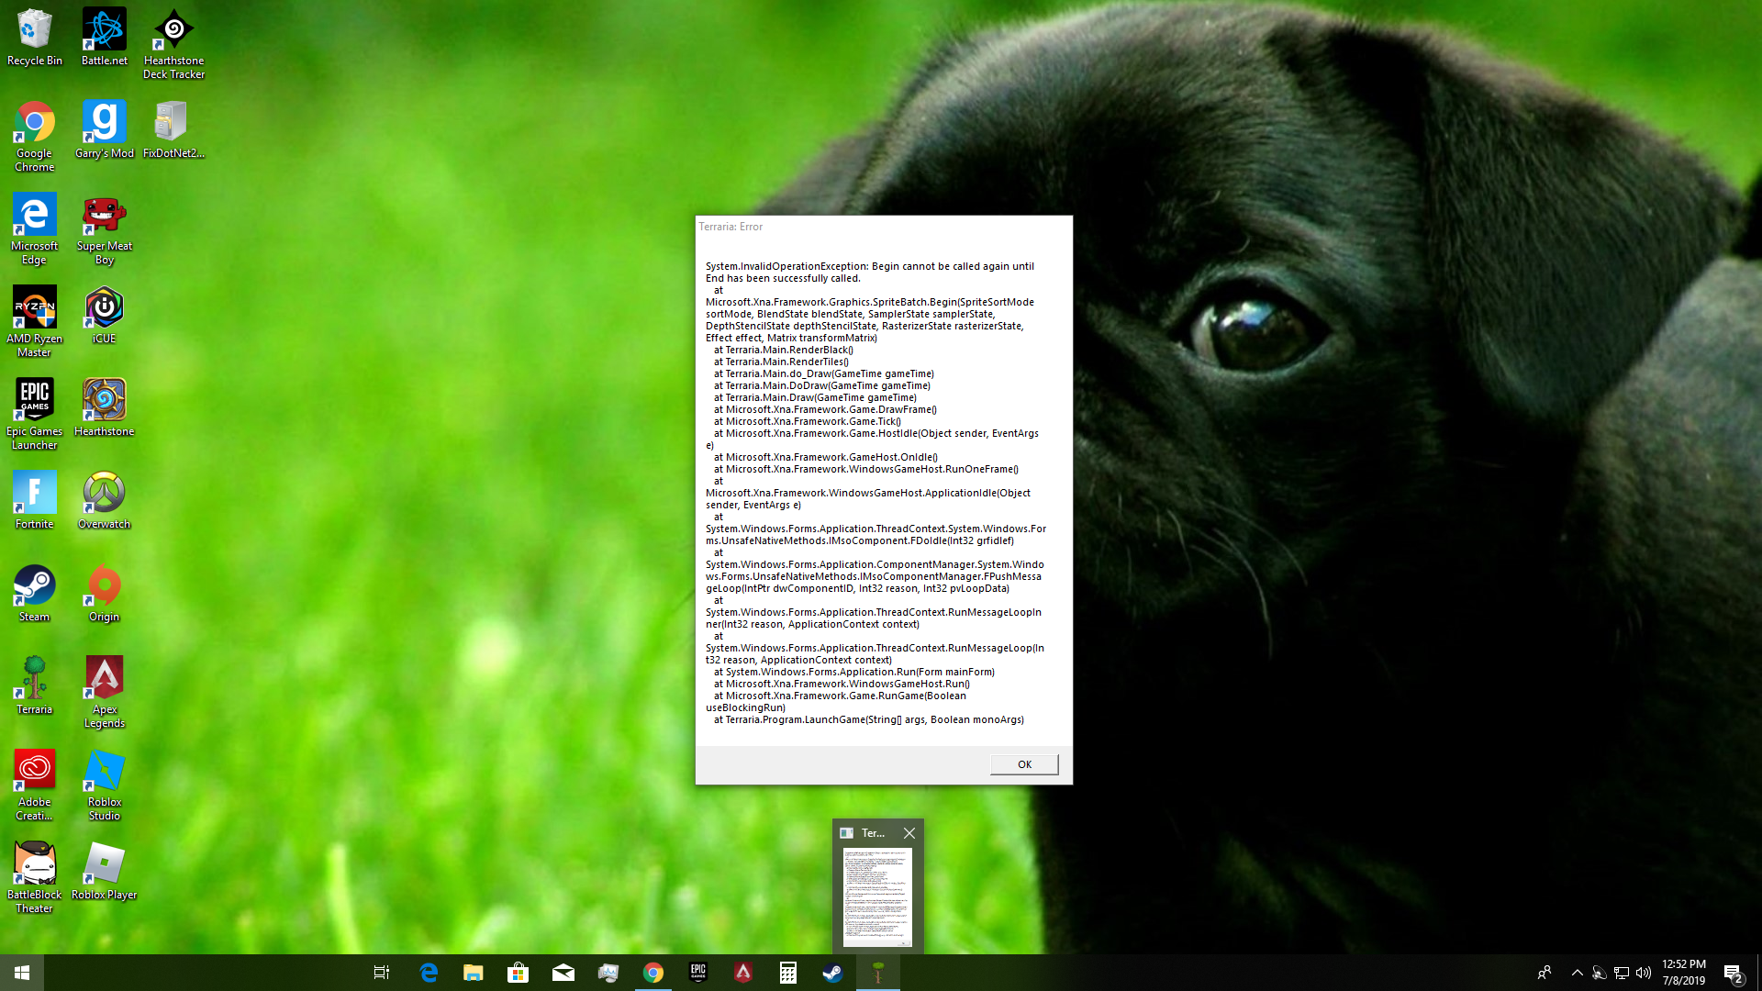The width and height of the screenshot is (1762, 991).
Task: Switch to Chrome in the taskbar
Action: (653, 973)
